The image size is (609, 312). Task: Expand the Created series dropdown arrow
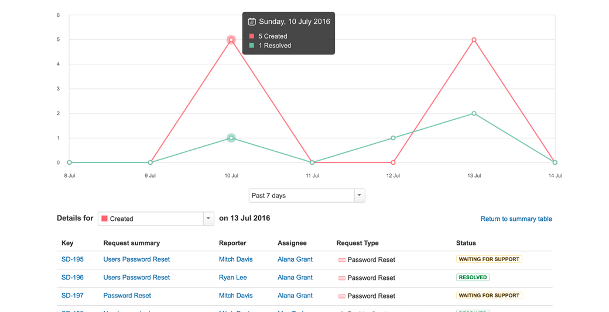click(208, 219)
